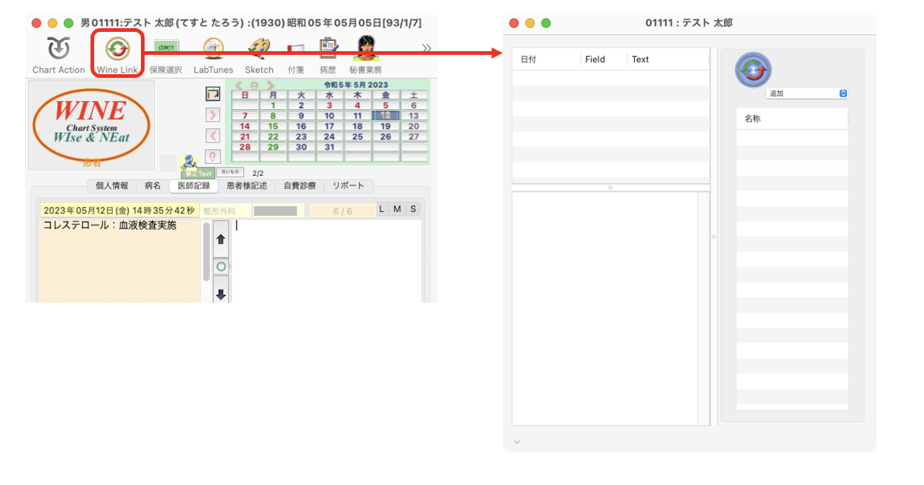Expand the chevron at bottom of link window

pyautogui.click(x=517, y=442)
